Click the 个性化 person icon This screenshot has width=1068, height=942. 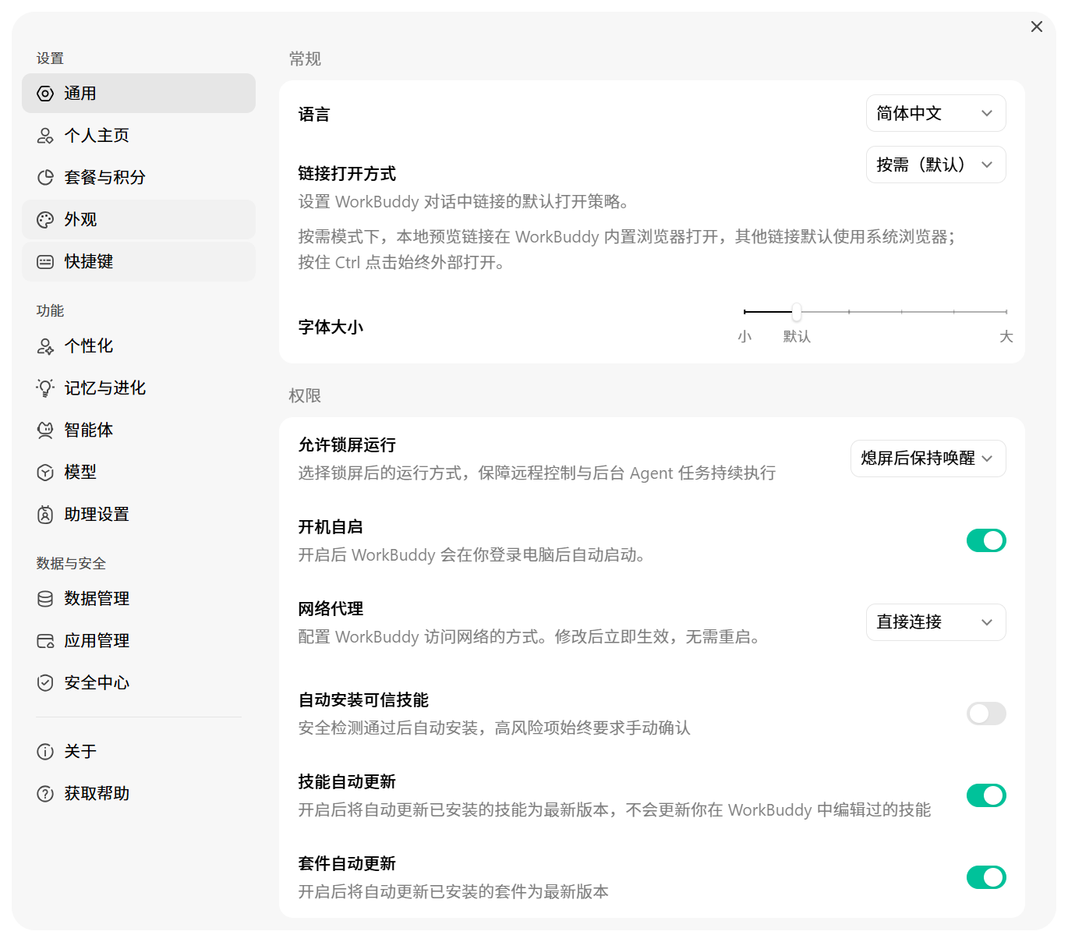pos(45,346)
